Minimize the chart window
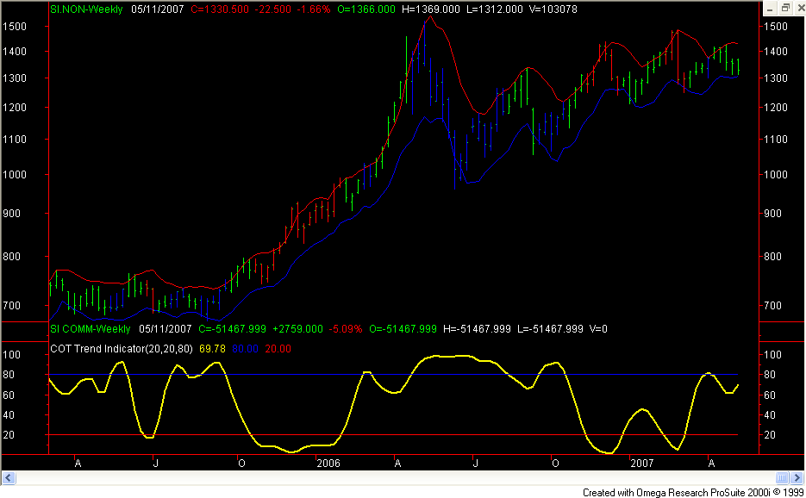The width and height of the screenshot is (806, 498). point(770,9)
